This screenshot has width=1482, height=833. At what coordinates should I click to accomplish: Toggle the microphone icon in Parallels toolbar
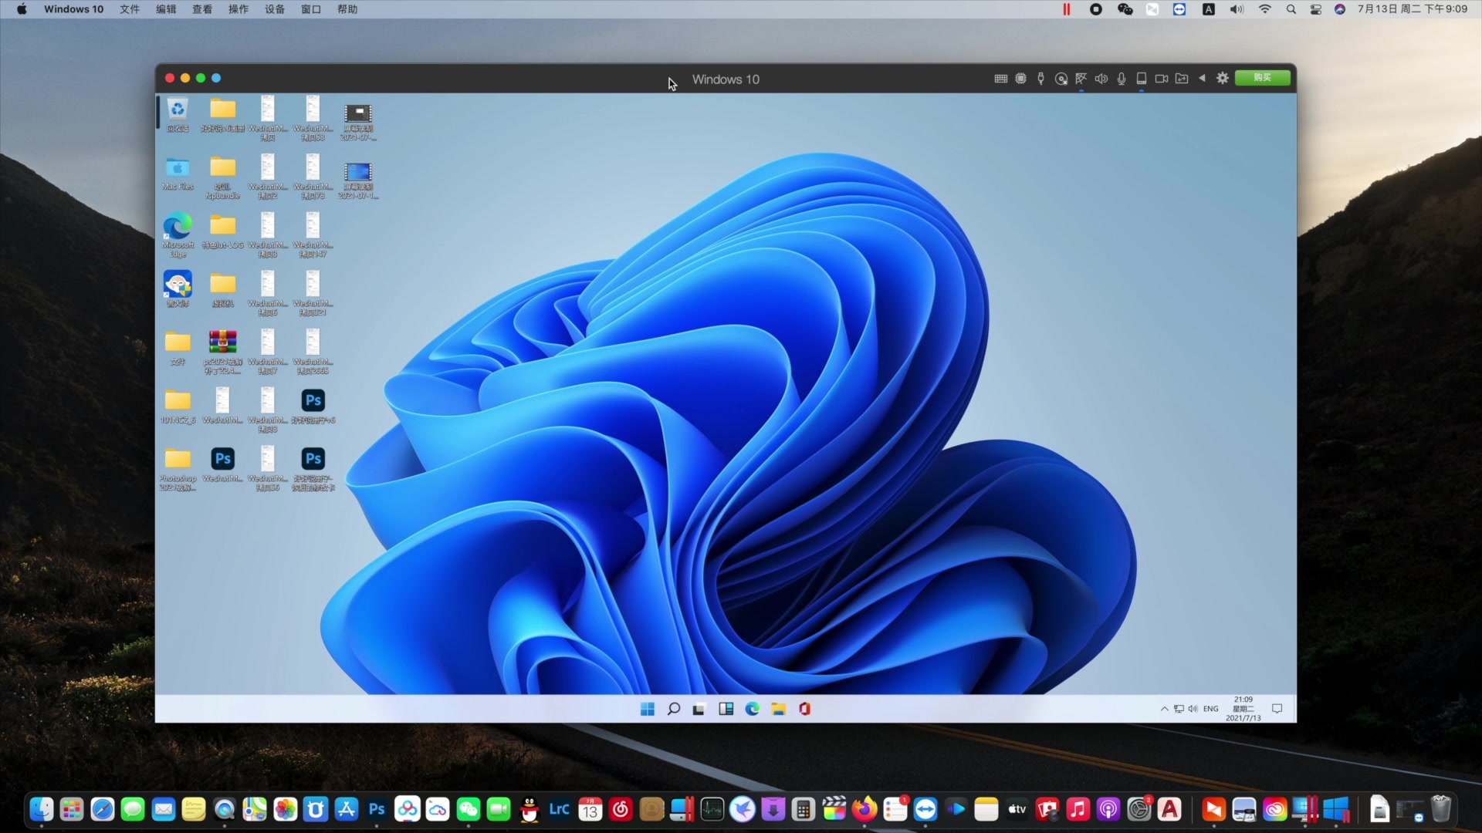pyautogui.click(x=1122, y=79)
